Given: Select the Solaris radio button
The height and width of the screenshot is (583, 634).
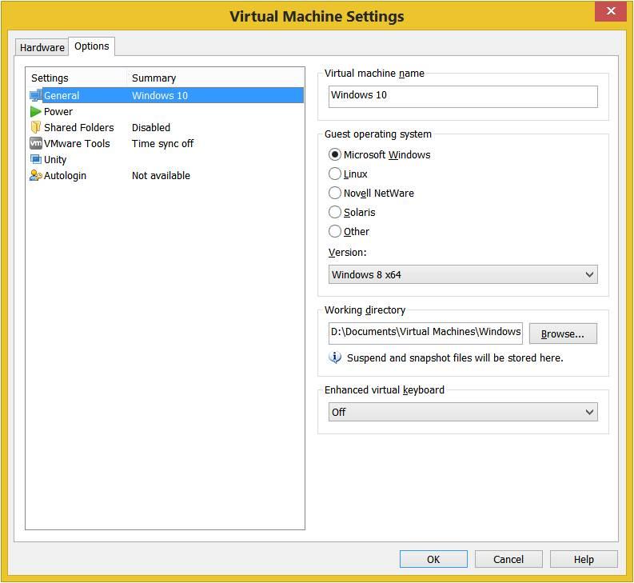Looking at the screenshot, I should pos(335,212).
